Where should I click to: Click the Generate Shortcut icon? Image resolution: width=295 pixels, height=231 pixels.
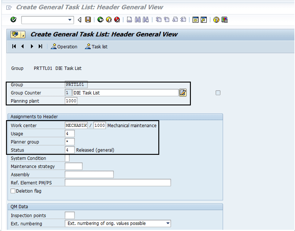(x=204, y=20)
